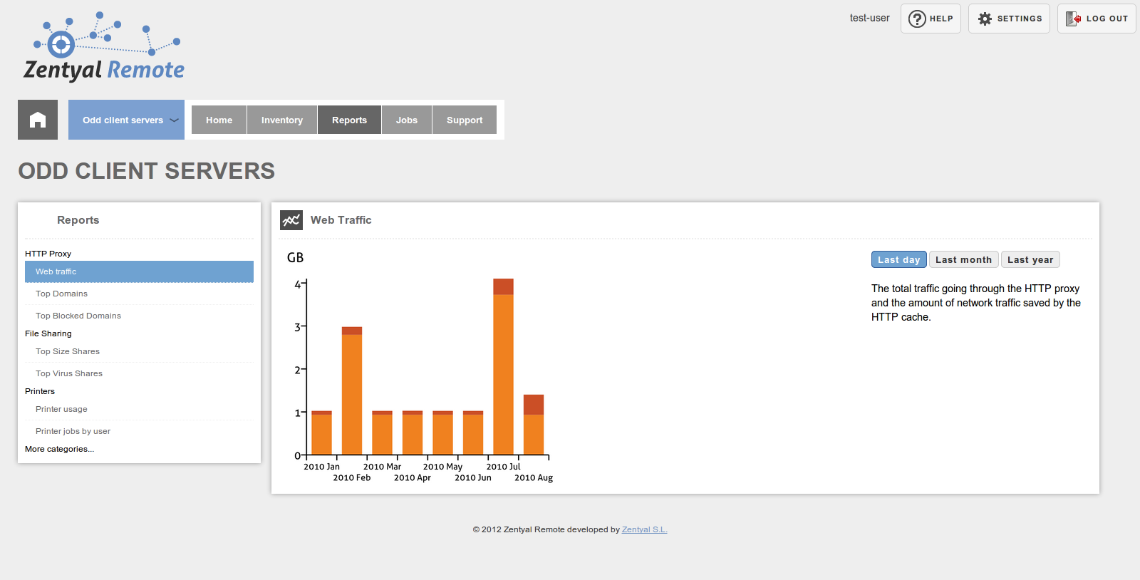Go to the Jobs tab
Screen dimensions: 1140x580
click(x=407, y=120)
